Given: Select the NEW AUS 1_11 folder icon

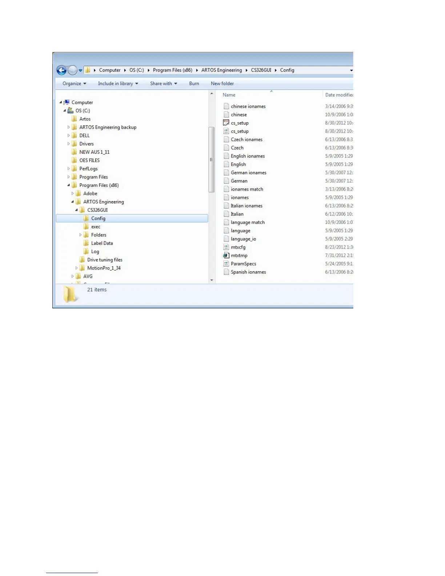Looking at the screenshot, I should tap(74, 152).
